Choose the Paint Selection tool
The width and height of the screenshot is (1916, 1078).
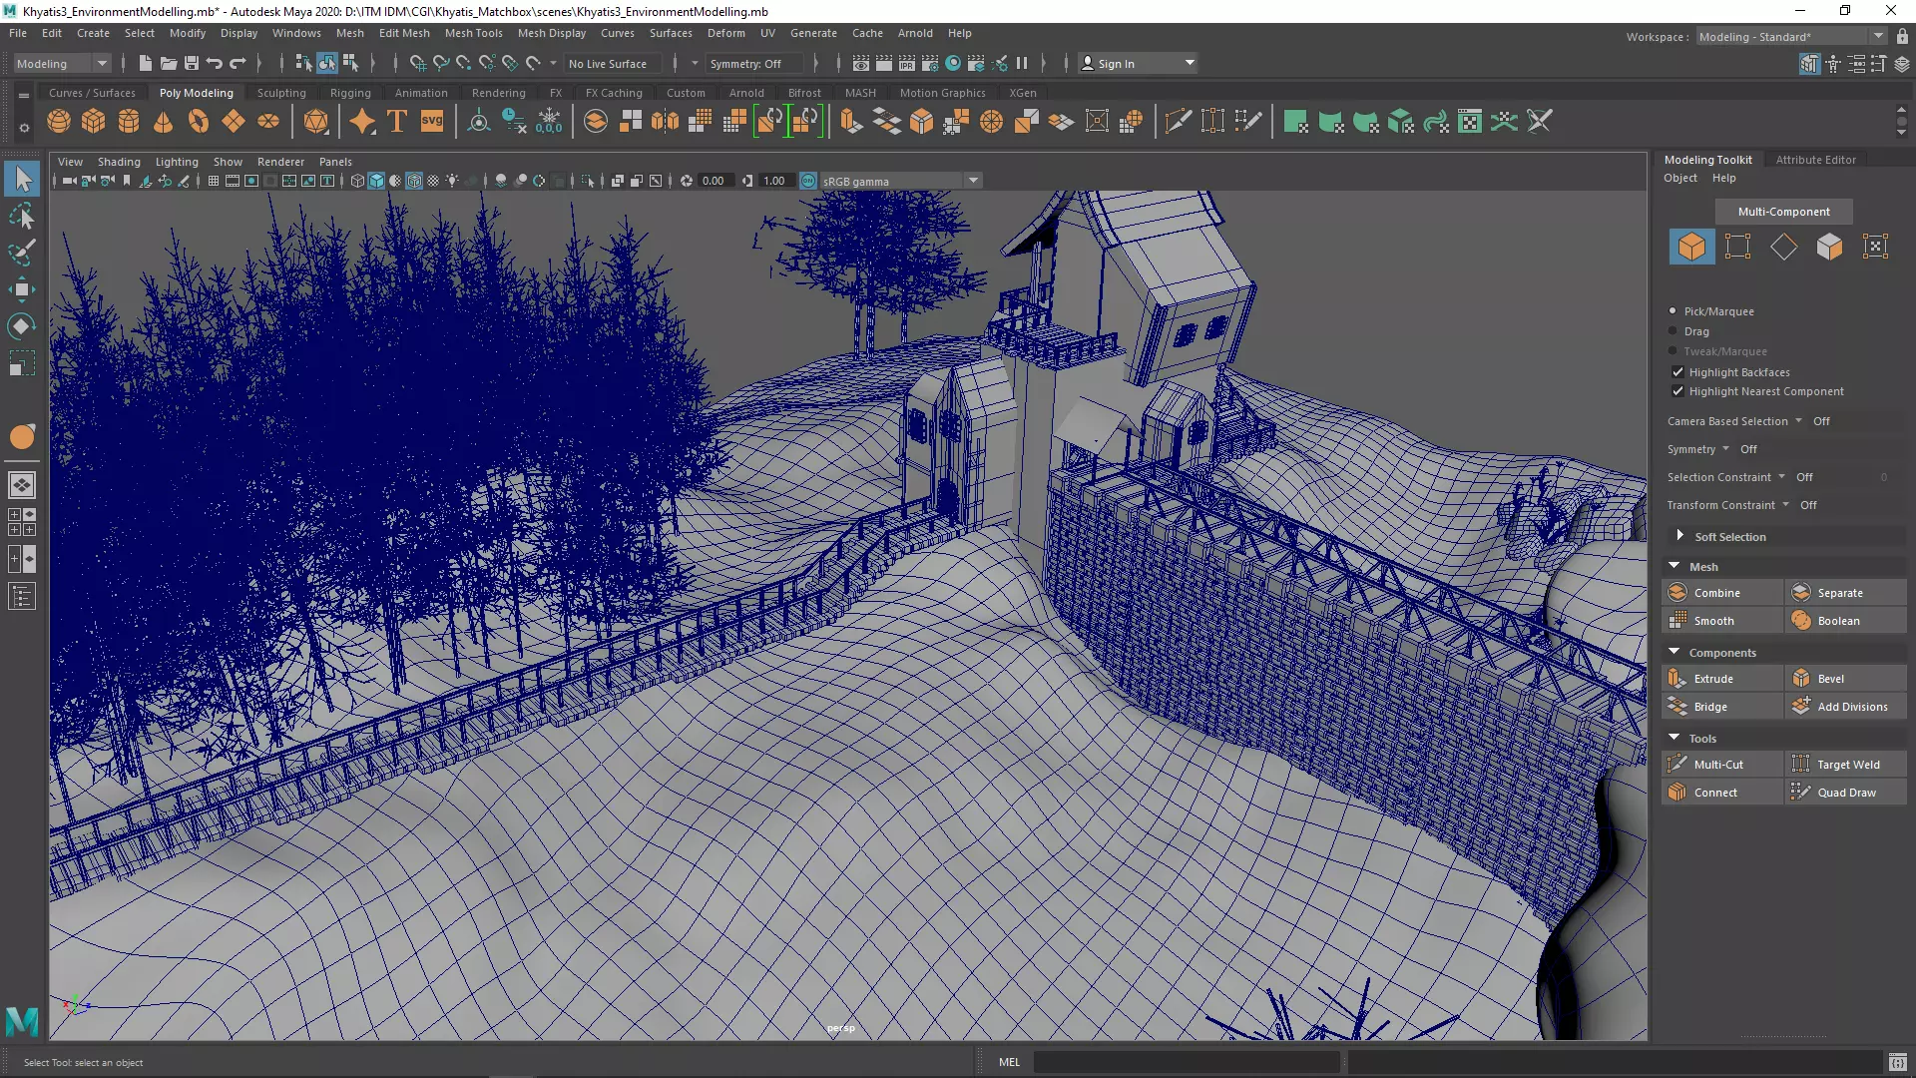click(x=22, y=253)
